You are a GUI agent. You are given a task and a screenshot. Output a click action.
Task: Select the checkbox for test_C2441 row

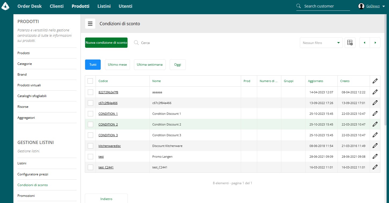90,167
